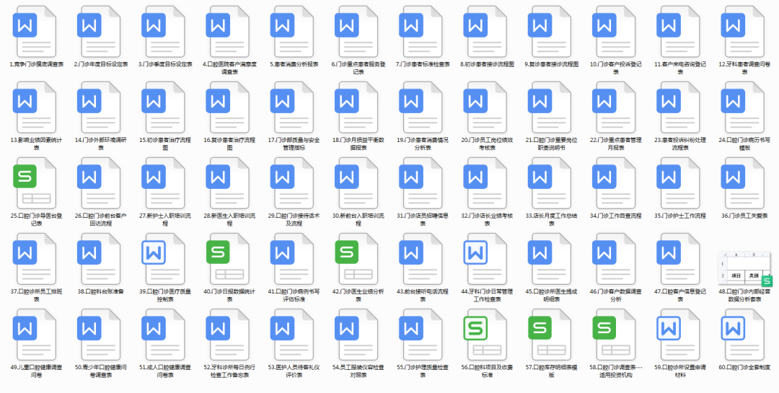Screen dimensions: 779x393
Task: Click document 29.口腔门诊接待话术及流程
Action: (294, 184)
